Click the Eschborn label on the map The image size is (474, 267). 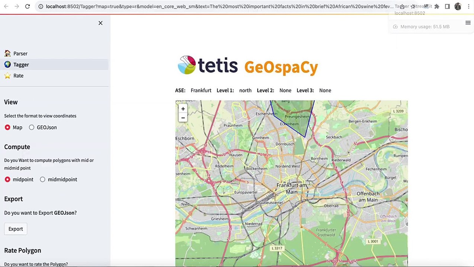click(x=185, y=138)
